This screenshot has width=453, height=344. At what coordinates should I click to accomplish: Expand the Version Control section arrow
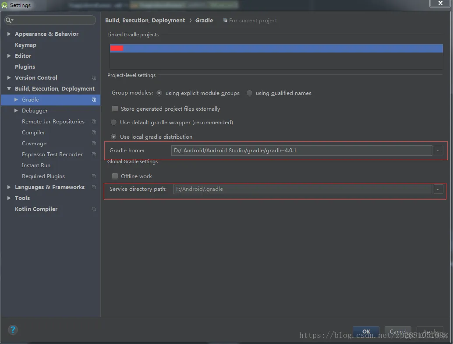[9, 77]
